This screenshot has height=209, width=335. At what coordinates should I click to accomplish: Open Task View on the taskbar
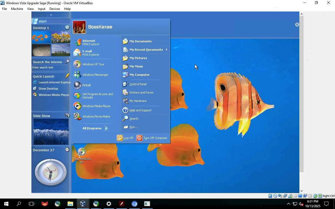click(x=31, y=204)
